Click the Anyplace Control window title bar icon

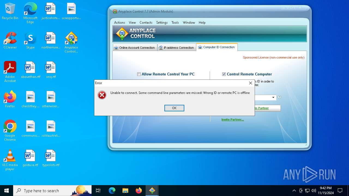(x=115, y=11)
